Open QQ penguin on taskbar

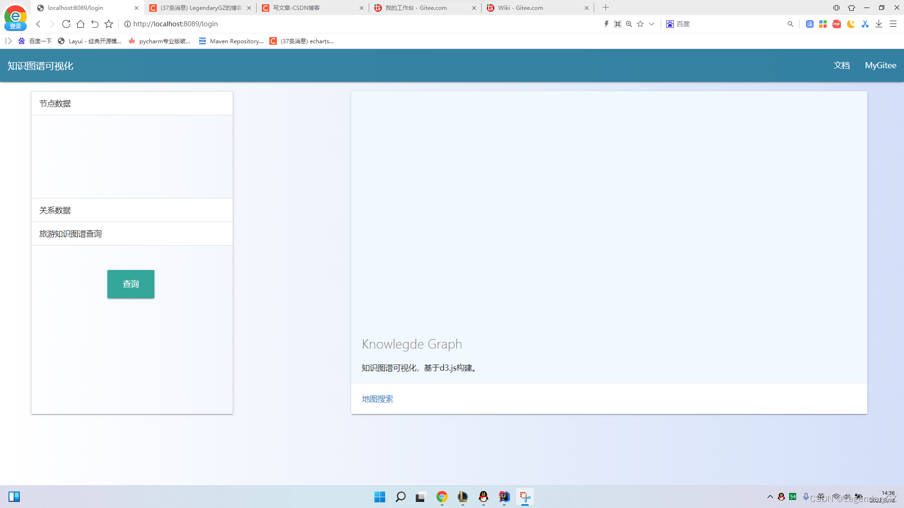484,497
